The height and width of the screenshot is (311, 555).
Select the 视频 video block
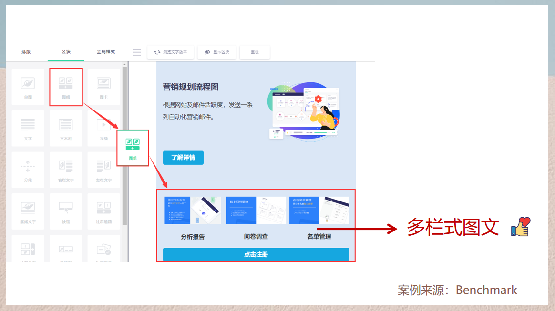(x=104, y=128)
